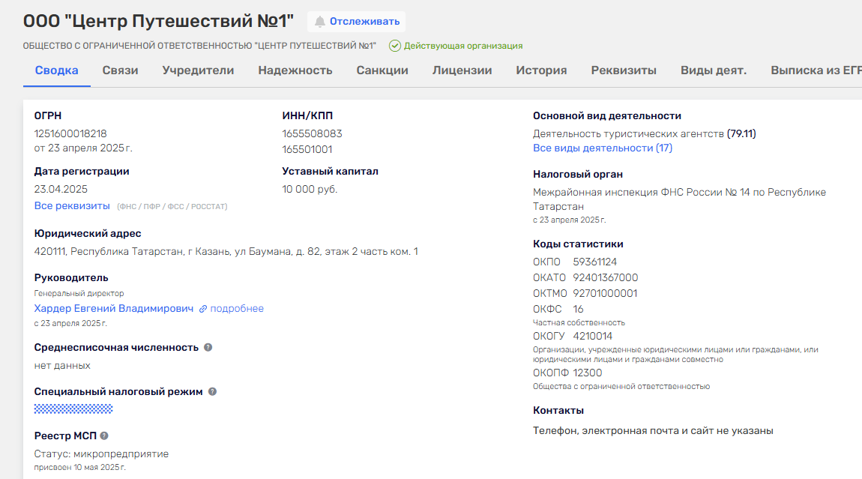This screenshot has width=862, height=479.
Task: Click the activity code (79.11)
Action: pyautogui.click(x=741, y=133)
